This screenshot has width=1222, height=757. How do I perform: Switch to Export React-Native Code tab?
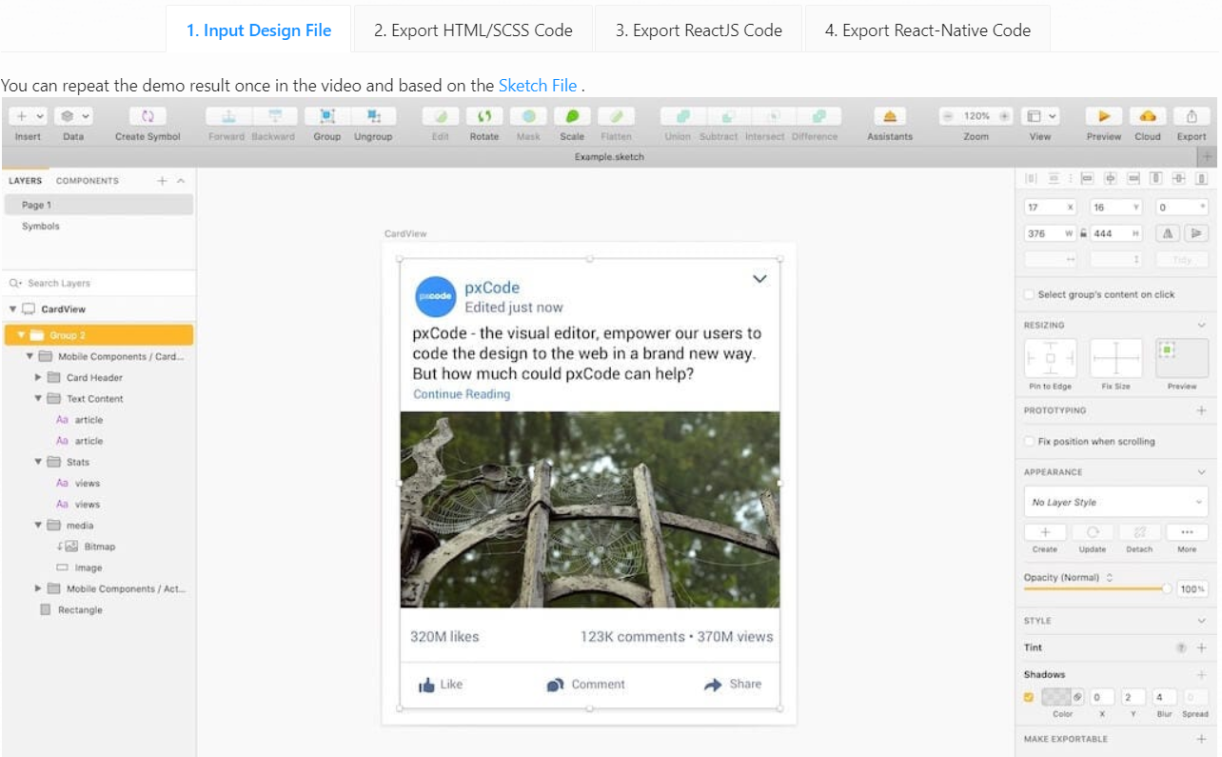928,30
